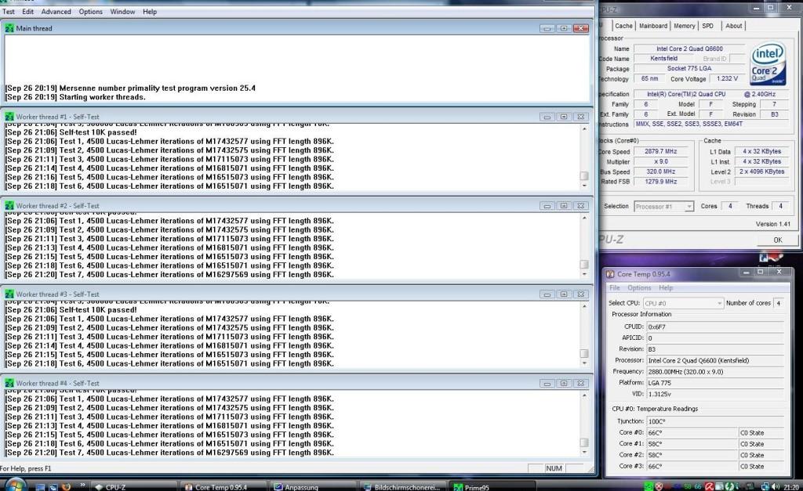The width and height of the screenshot is (803, 491).
Task: Click the Main thread window icon
Action: pyautogui.click(x=9, y=28)
